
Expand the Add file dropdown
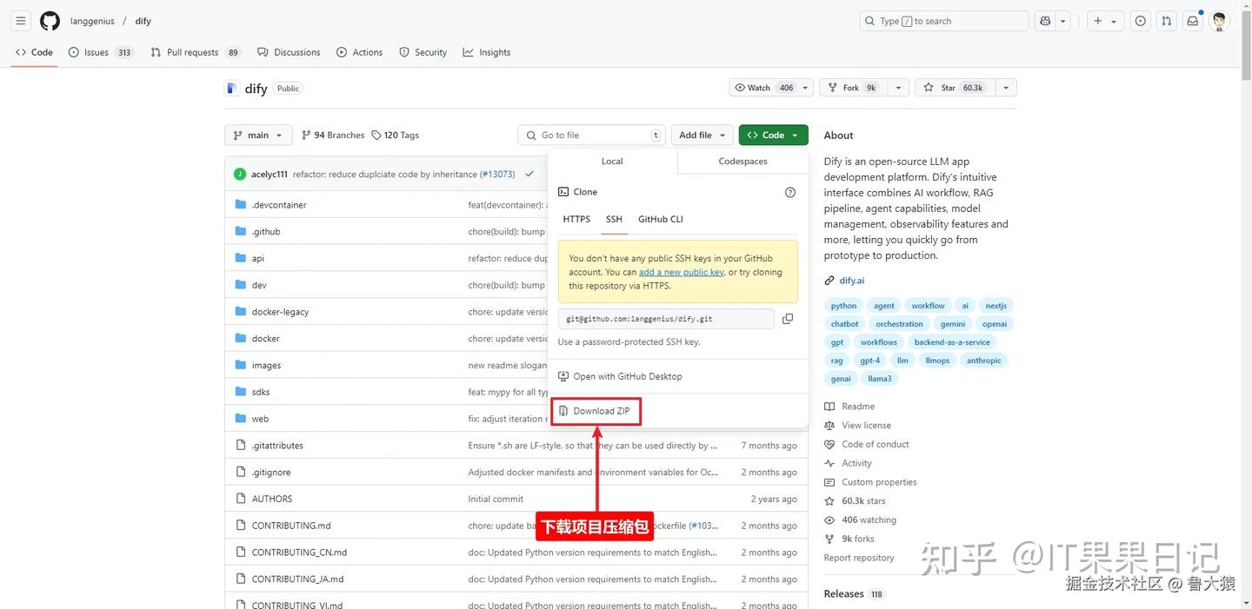701,135
